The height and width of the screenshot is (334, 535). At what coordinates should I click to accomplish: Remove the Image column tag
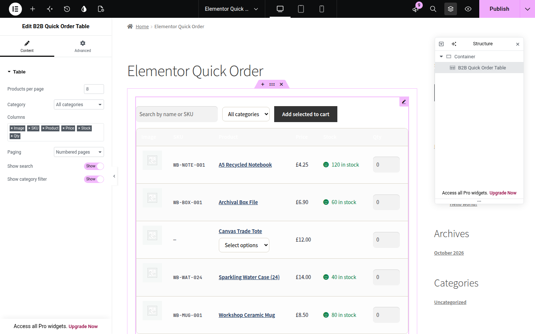pos(12,128)
